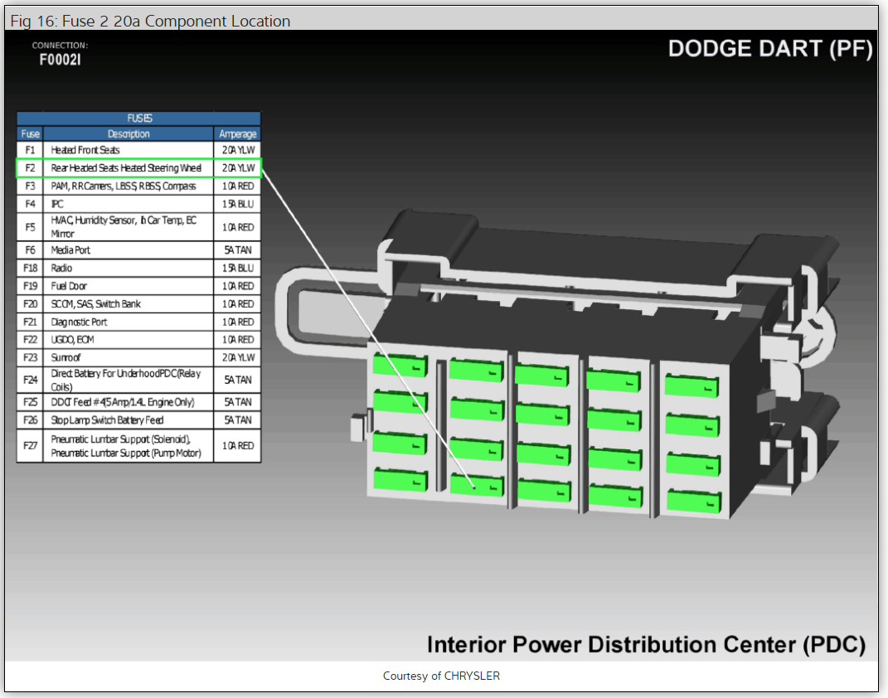Click the 20A YLW amperage in the F23 row
This screenshot has width=888, height=698.
pyautogui.click(x=238, y=358)
